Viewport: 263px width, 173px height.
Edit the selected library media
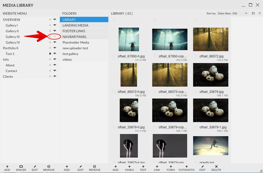click(x=202, y=168)
